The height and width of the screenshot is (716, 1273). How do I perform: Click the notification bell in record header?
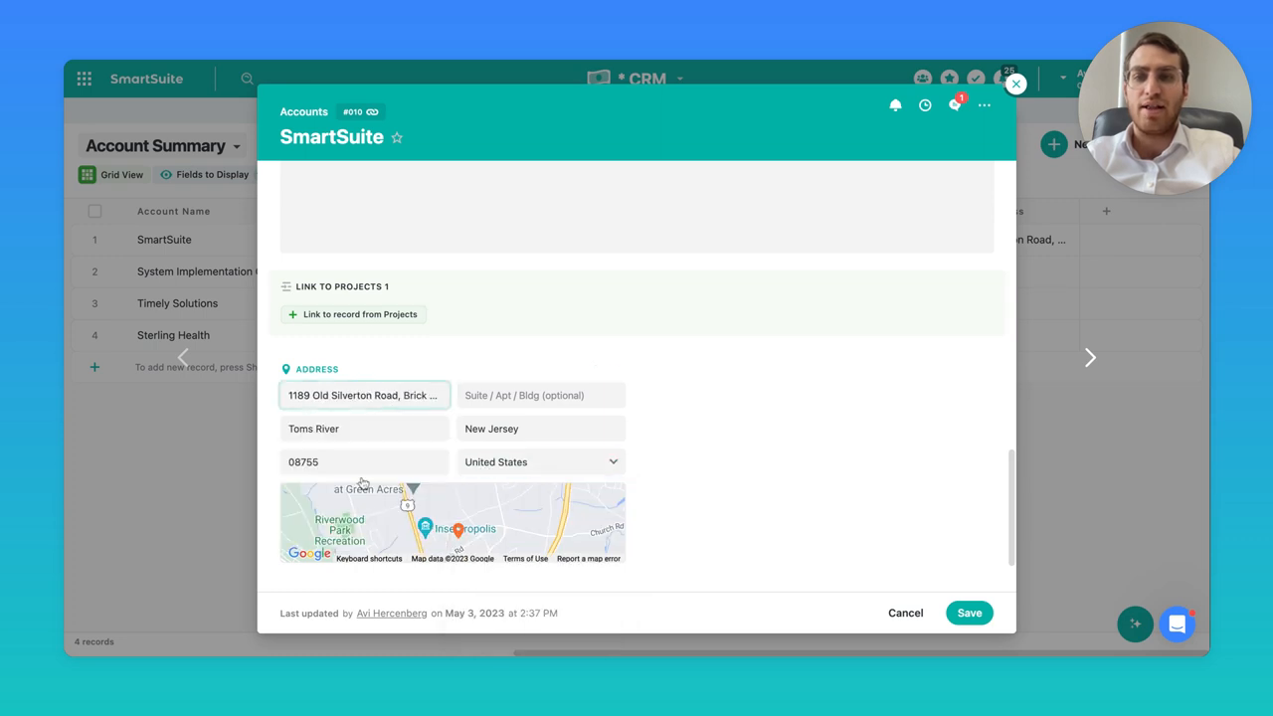pyautogui.click(x=895, y=105)
